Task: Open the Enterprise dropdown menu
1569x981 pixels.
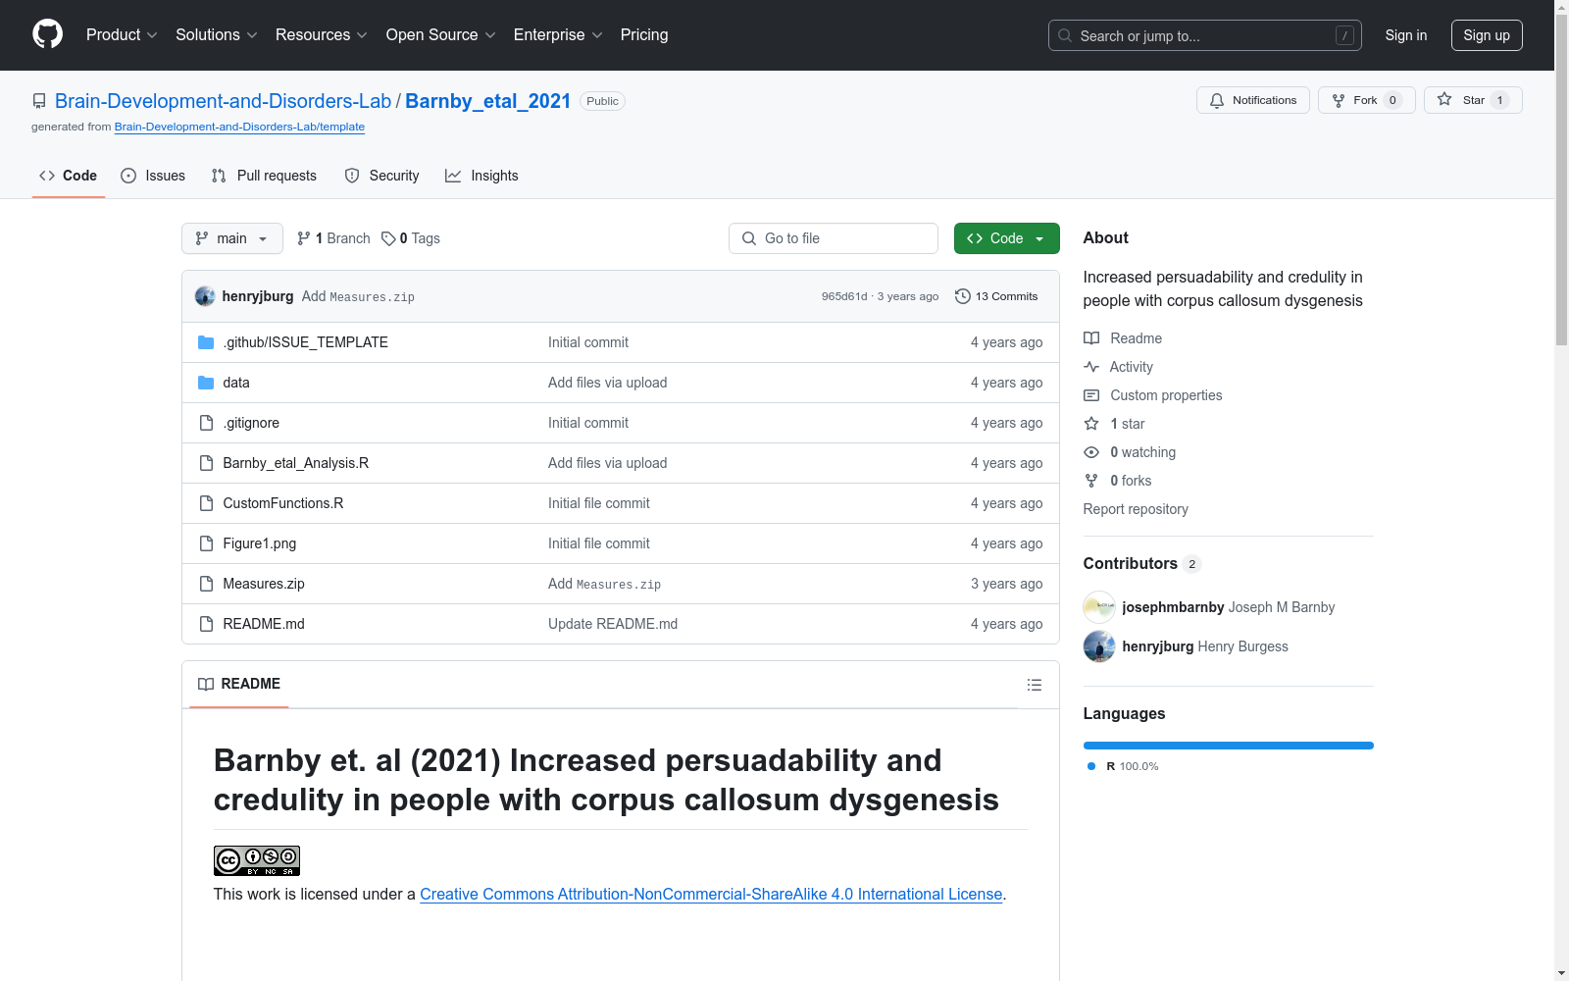Action: point(558,35)
